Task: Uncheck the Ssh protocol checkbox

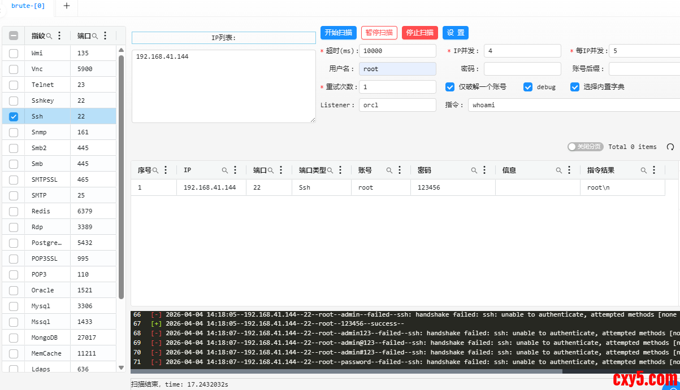Action: coord(14,117)
